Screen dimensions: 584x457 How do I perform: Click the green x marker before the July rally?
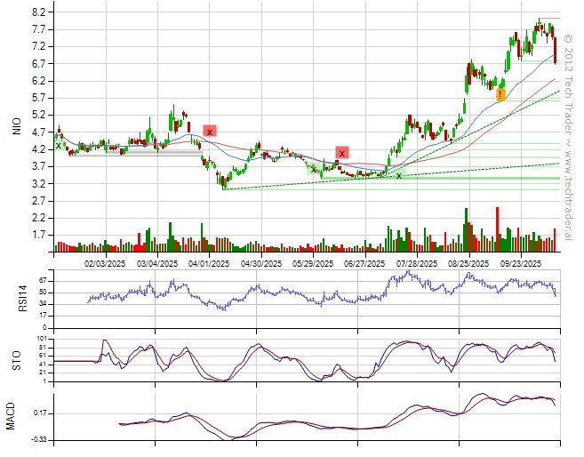tap(398, 175)
